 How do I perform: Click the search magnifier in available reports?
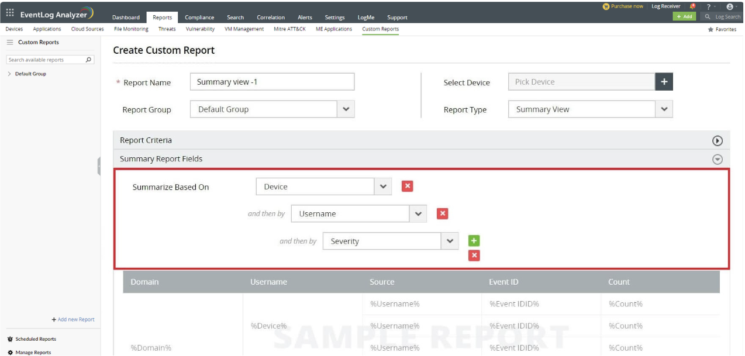click(x=89, y=60)
